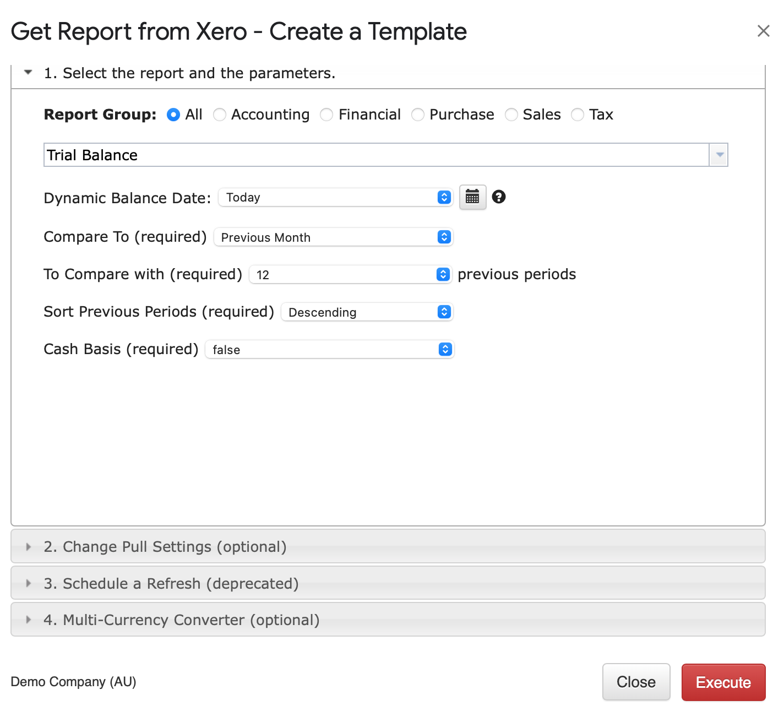Expand 3. Schedule a Refresh section
Screen dimensions: 773x706
pyautogui.click(x=388, y=583)
